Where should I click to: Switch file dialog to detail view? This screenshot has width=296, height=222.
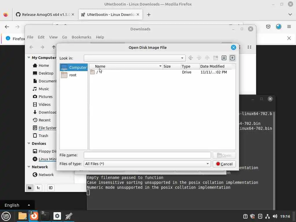232,58
